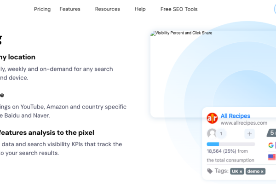
Task: Visit the www.allrecipes.com URL
Action: [244, 123]
